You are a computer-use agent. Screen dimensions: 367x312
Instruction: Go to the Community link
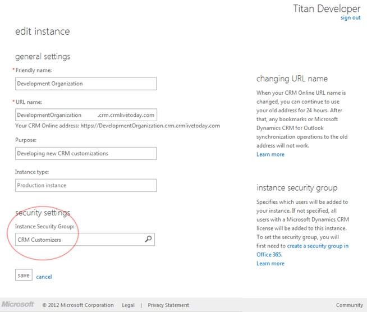(349, 305)
